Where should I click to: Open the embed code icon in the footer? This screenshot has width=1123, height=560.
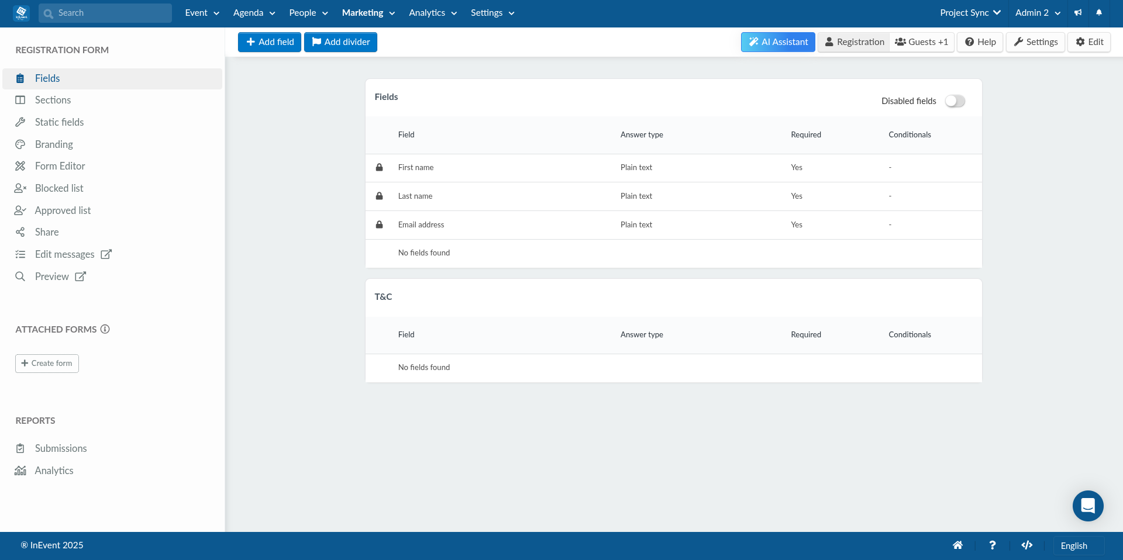(1027, 545)
